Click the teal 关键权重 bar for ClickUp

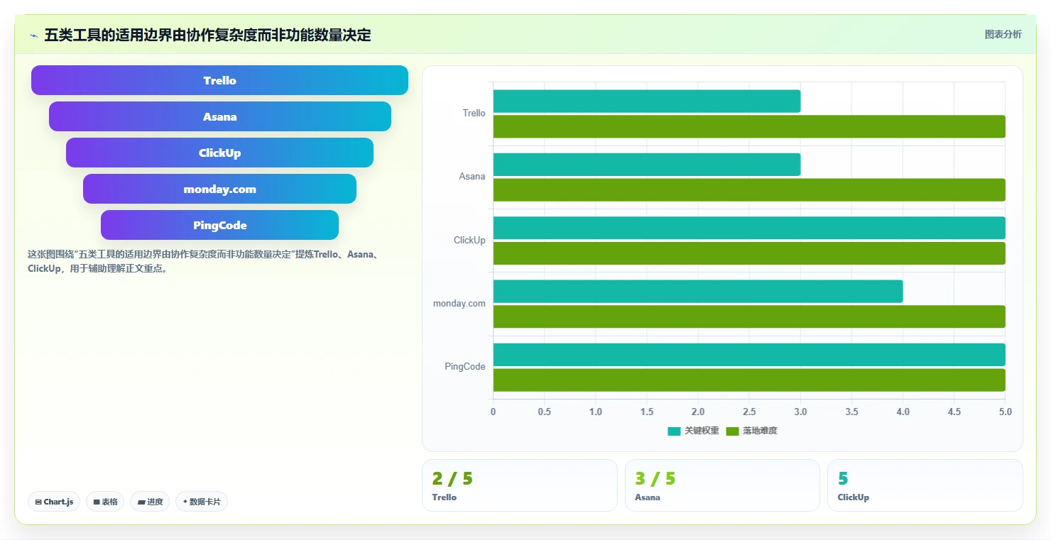[749, 228]
